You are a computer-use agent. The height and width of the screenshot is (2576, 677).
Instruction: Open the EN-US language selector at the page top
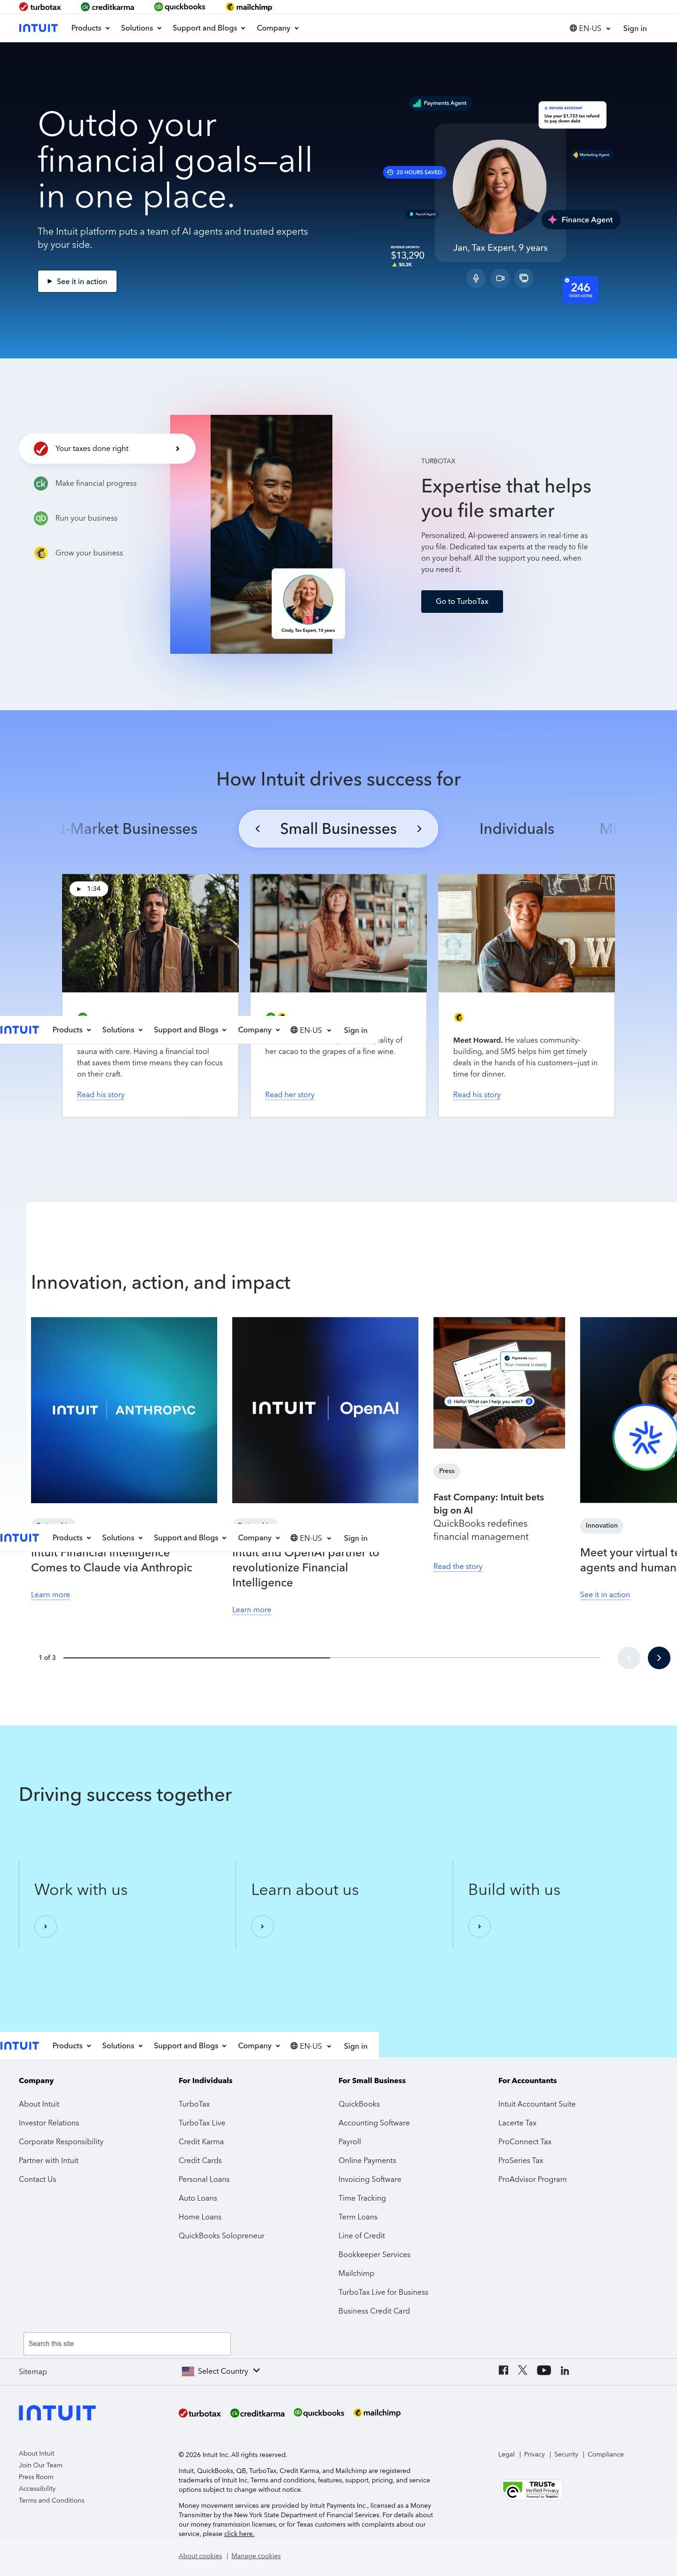590,28
